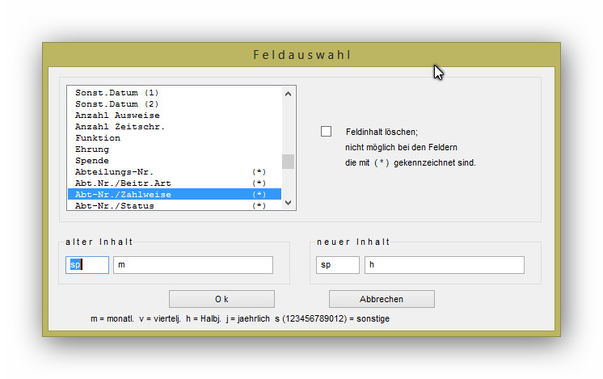Click neuer Inhalt 'h' value field

click(444, 265)
